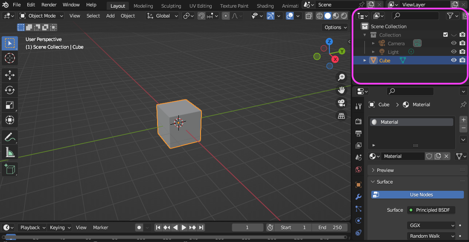Open the File menu

click(x=17, y=5)
